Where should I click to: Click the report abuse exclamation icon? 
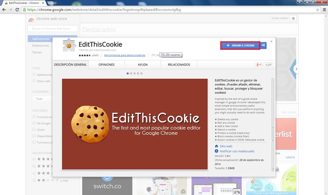217,151
